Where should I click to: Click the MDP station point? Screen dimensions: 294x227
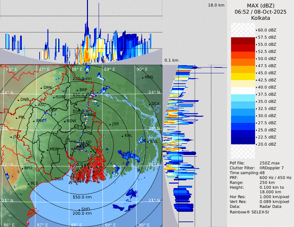[x=48, y=149]
